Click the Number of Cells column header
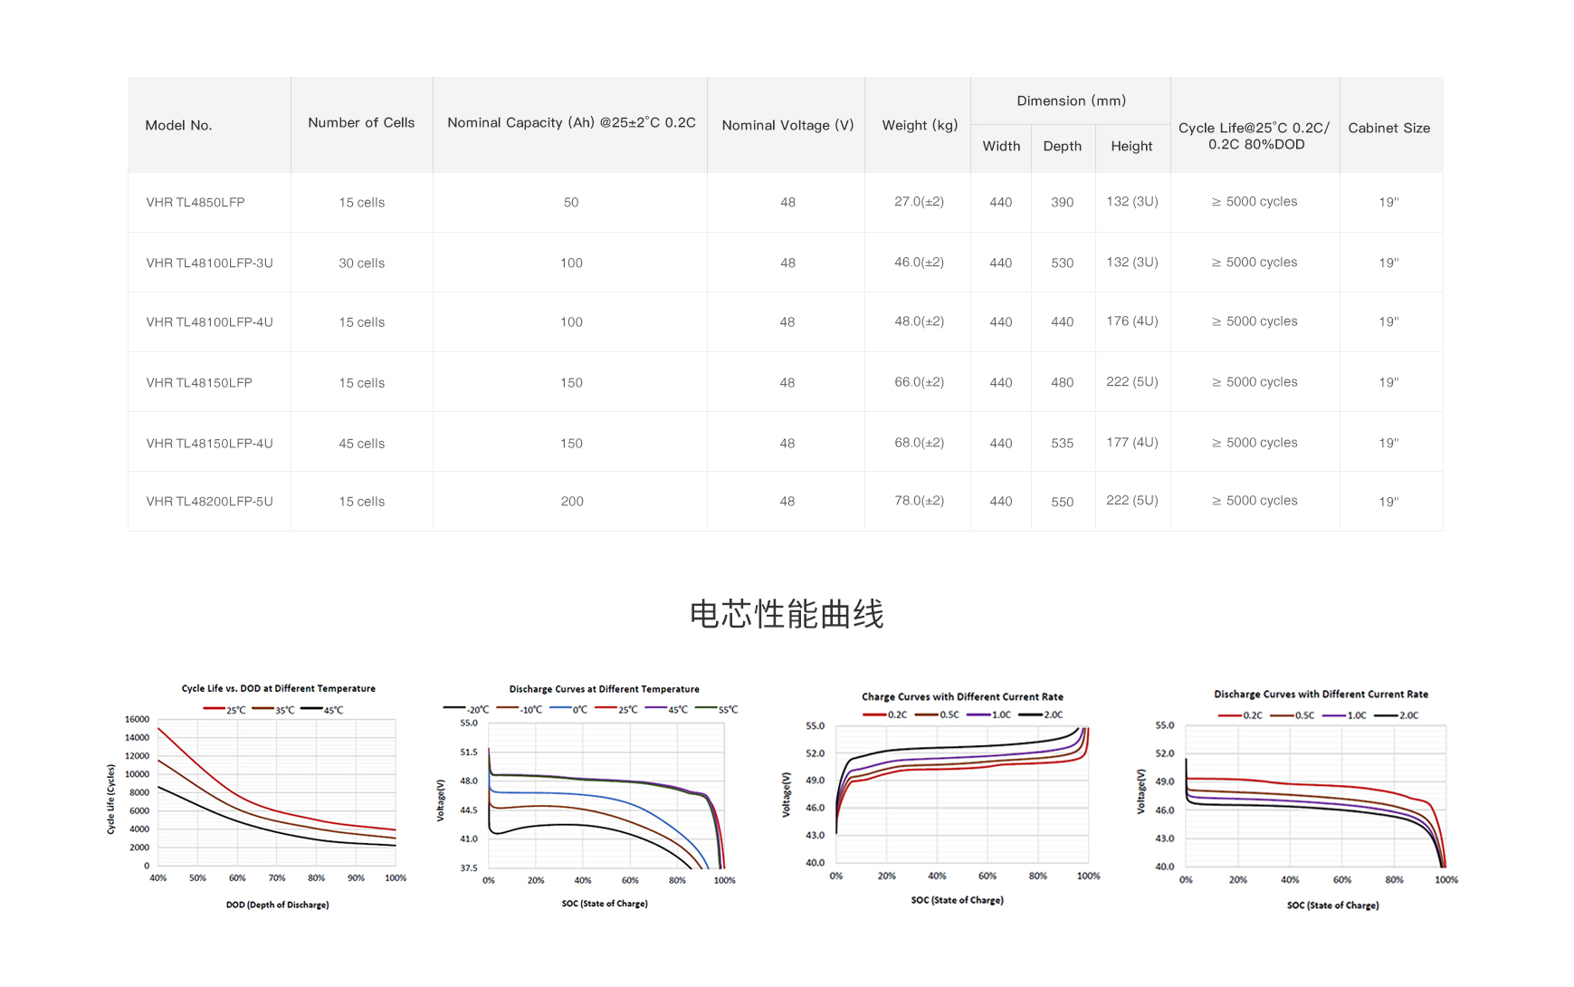Image resolution: width=1574 pixels, height=987 pixels. click(x=361, y=122)
